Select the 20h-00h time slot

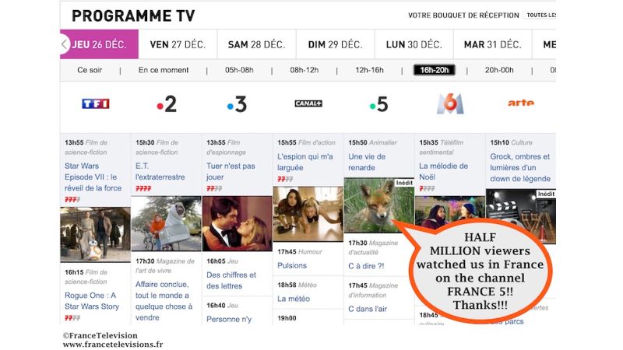(499, 70)
